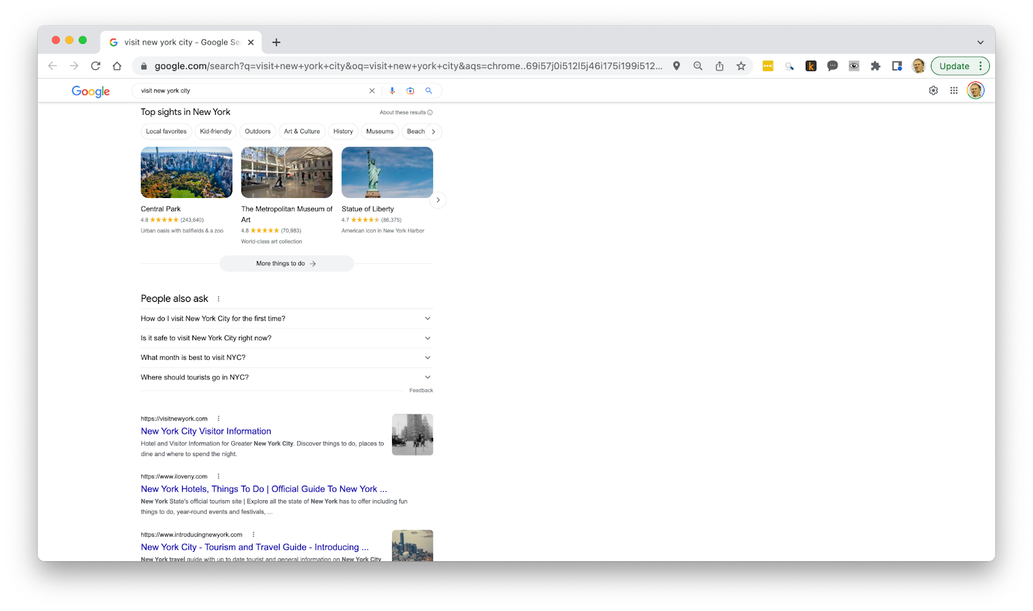The height and width of the screenshot is (611, 1033).
Task: Open the Metropolitan Museum of Art photo
Action: [x=287, y=172]
